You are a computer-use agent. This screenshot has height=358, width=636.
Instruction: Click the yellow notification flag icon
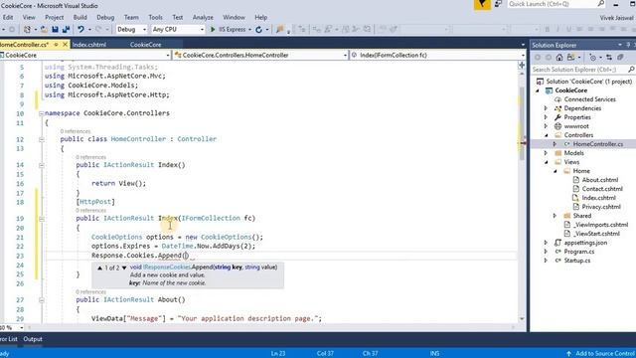point(482,4)
